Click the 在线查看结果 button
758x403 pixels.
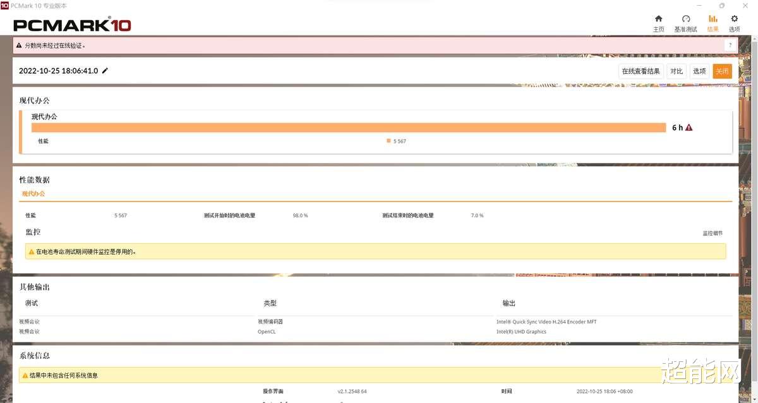coord(640,71)
